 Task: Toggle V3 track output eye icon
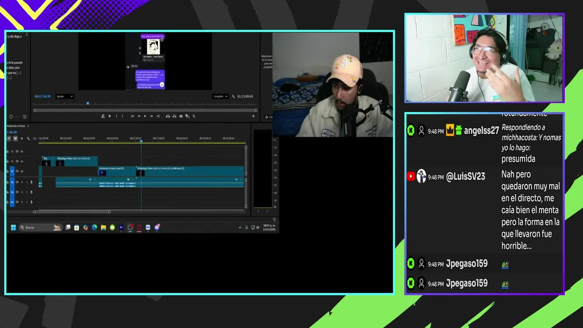pyautogui.click(x=22, y=151)
